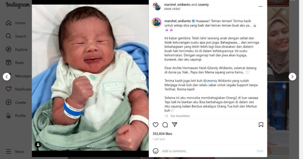
Task: Go to next post with right arrow
Action: coord(292,77)
